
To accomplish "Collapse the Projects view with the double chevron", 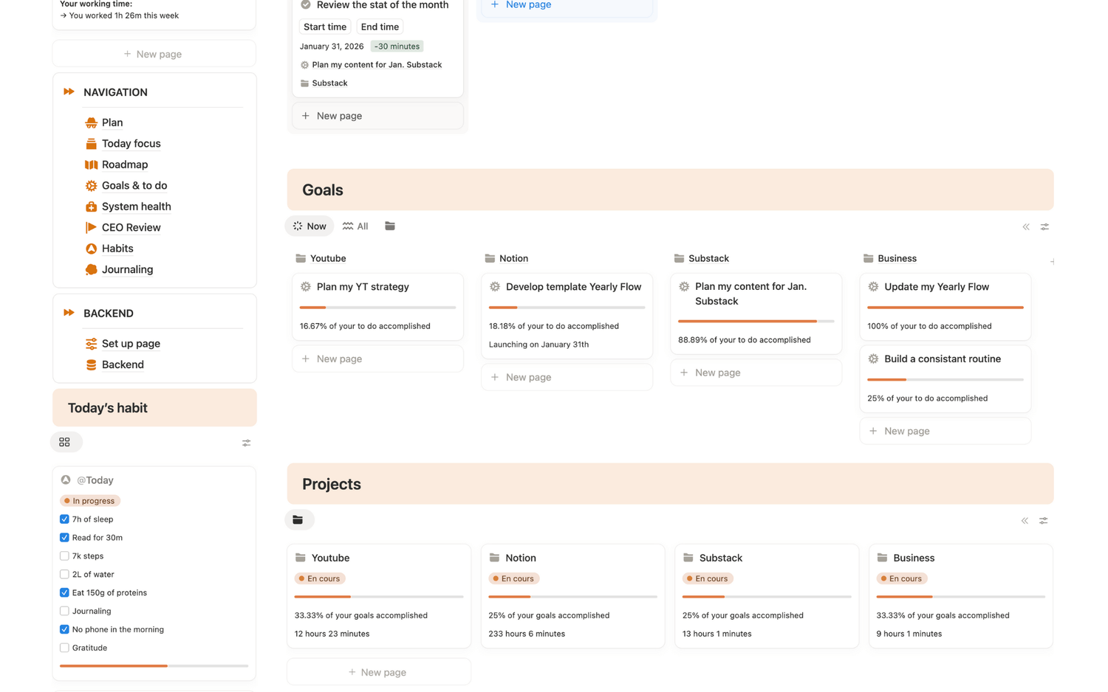I will coord(1025,520).
